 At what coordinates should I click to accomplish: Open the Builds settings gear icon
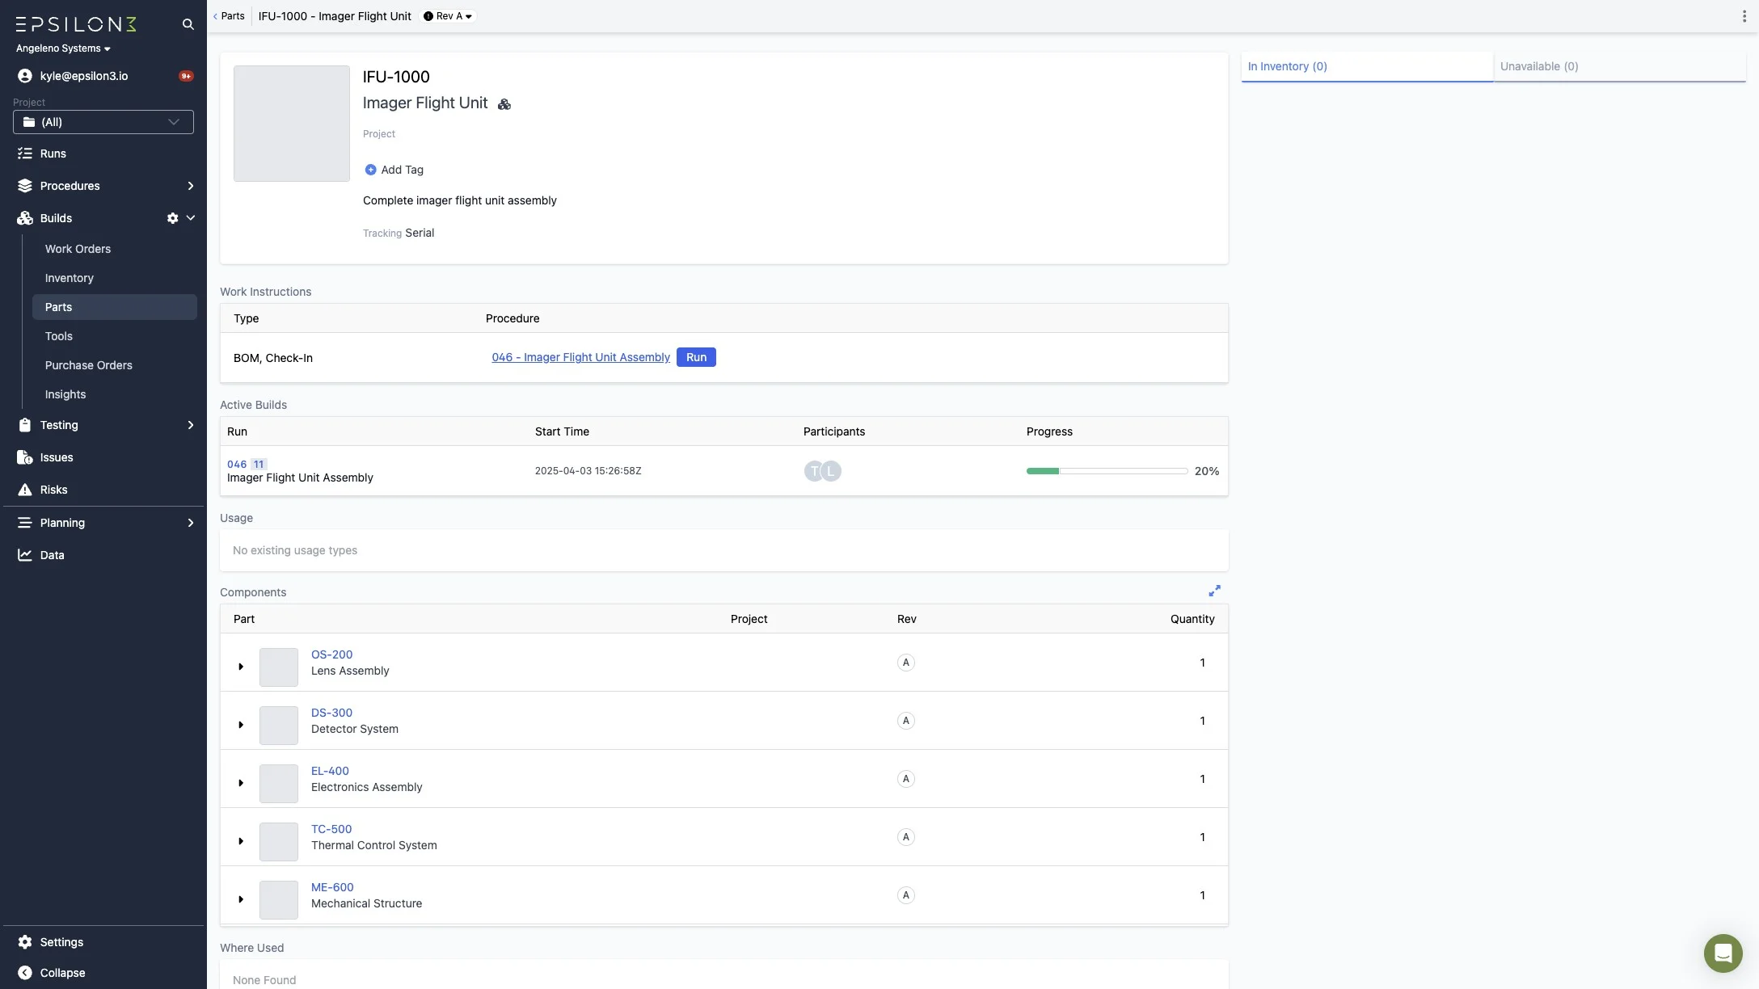[x=172, y=218]
